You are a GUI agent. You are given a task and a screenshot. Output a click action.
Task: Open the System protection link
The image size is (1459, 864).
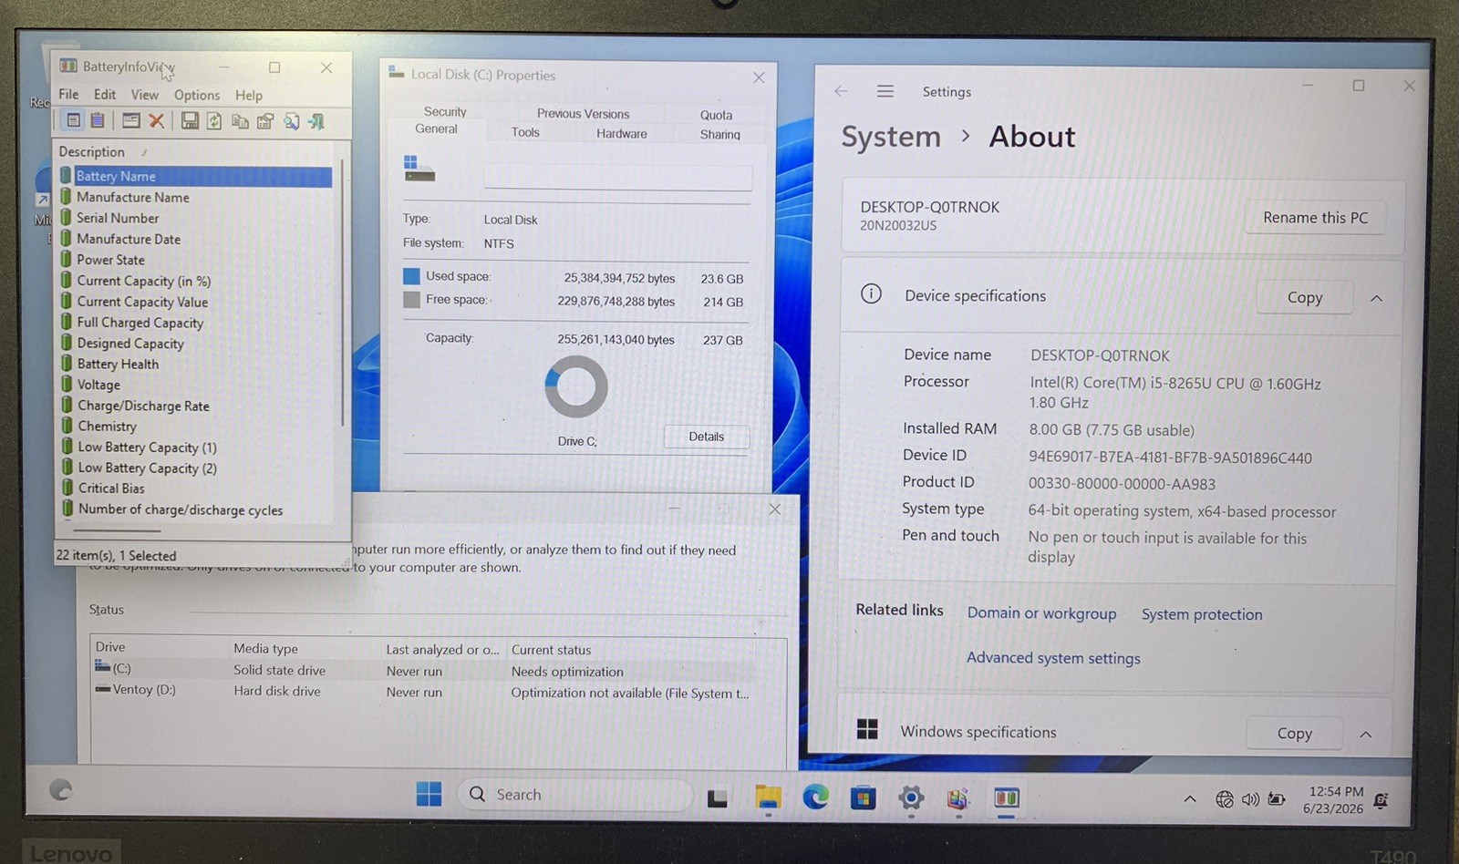pos(1202,614)
